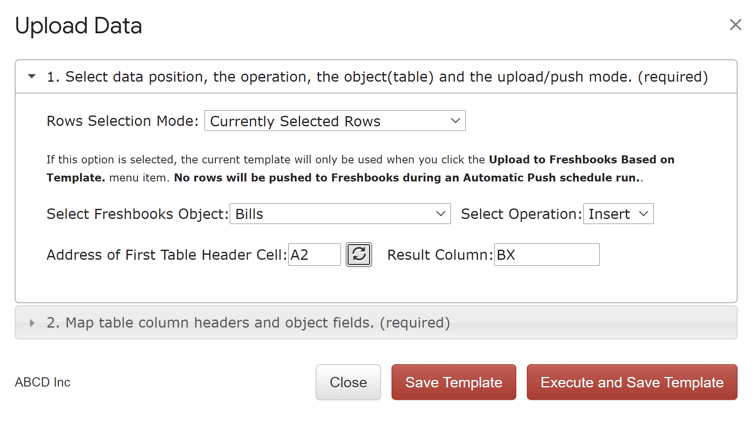Click the chevron arrow next to Insert
Screen dimensions: 754x432
pyautogui.click(x=643, y=214)
